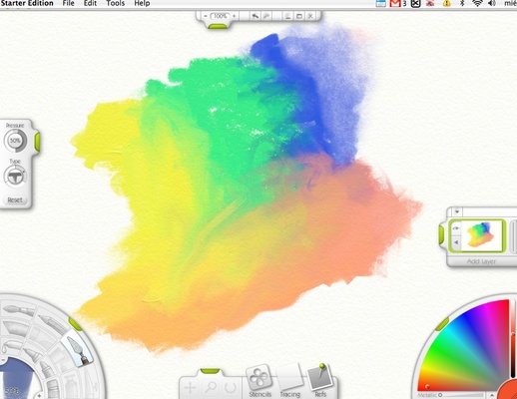Collapse top toolbar via green tab
The width and height of the screenshot is (517, 399).
(218, 26)
